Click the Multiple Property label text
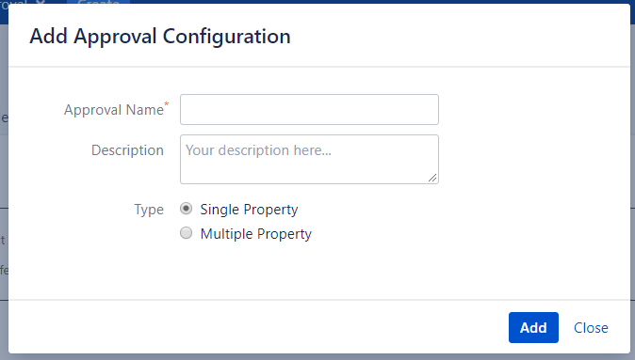This screenshot has width=635, height=360. click(256, 234)
